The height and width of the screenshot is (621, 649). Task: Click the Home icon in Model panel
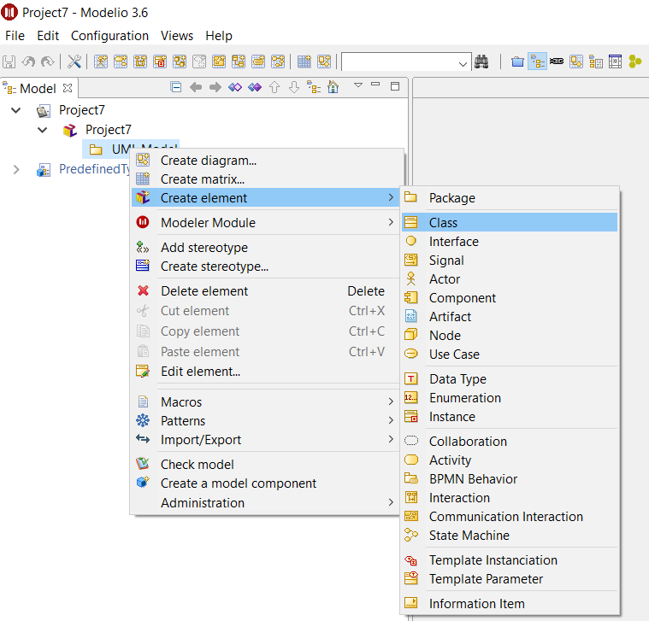tap(333, 87)
